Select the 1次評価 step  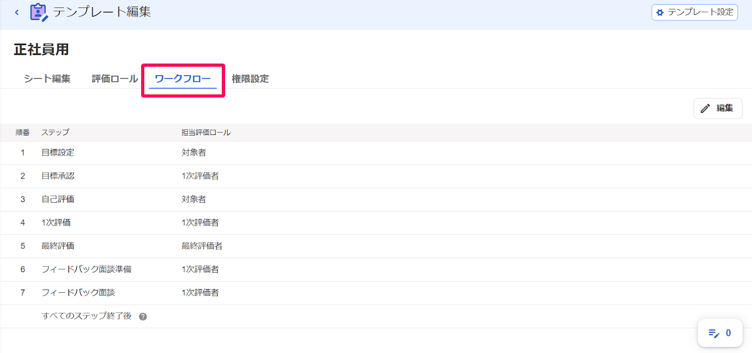[x=56, y=223]
